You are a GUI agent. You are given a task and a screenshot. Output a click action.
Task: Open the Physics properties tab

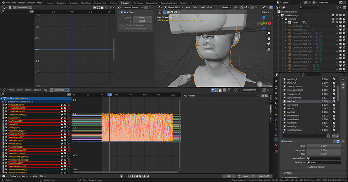(x=276, y=130)
